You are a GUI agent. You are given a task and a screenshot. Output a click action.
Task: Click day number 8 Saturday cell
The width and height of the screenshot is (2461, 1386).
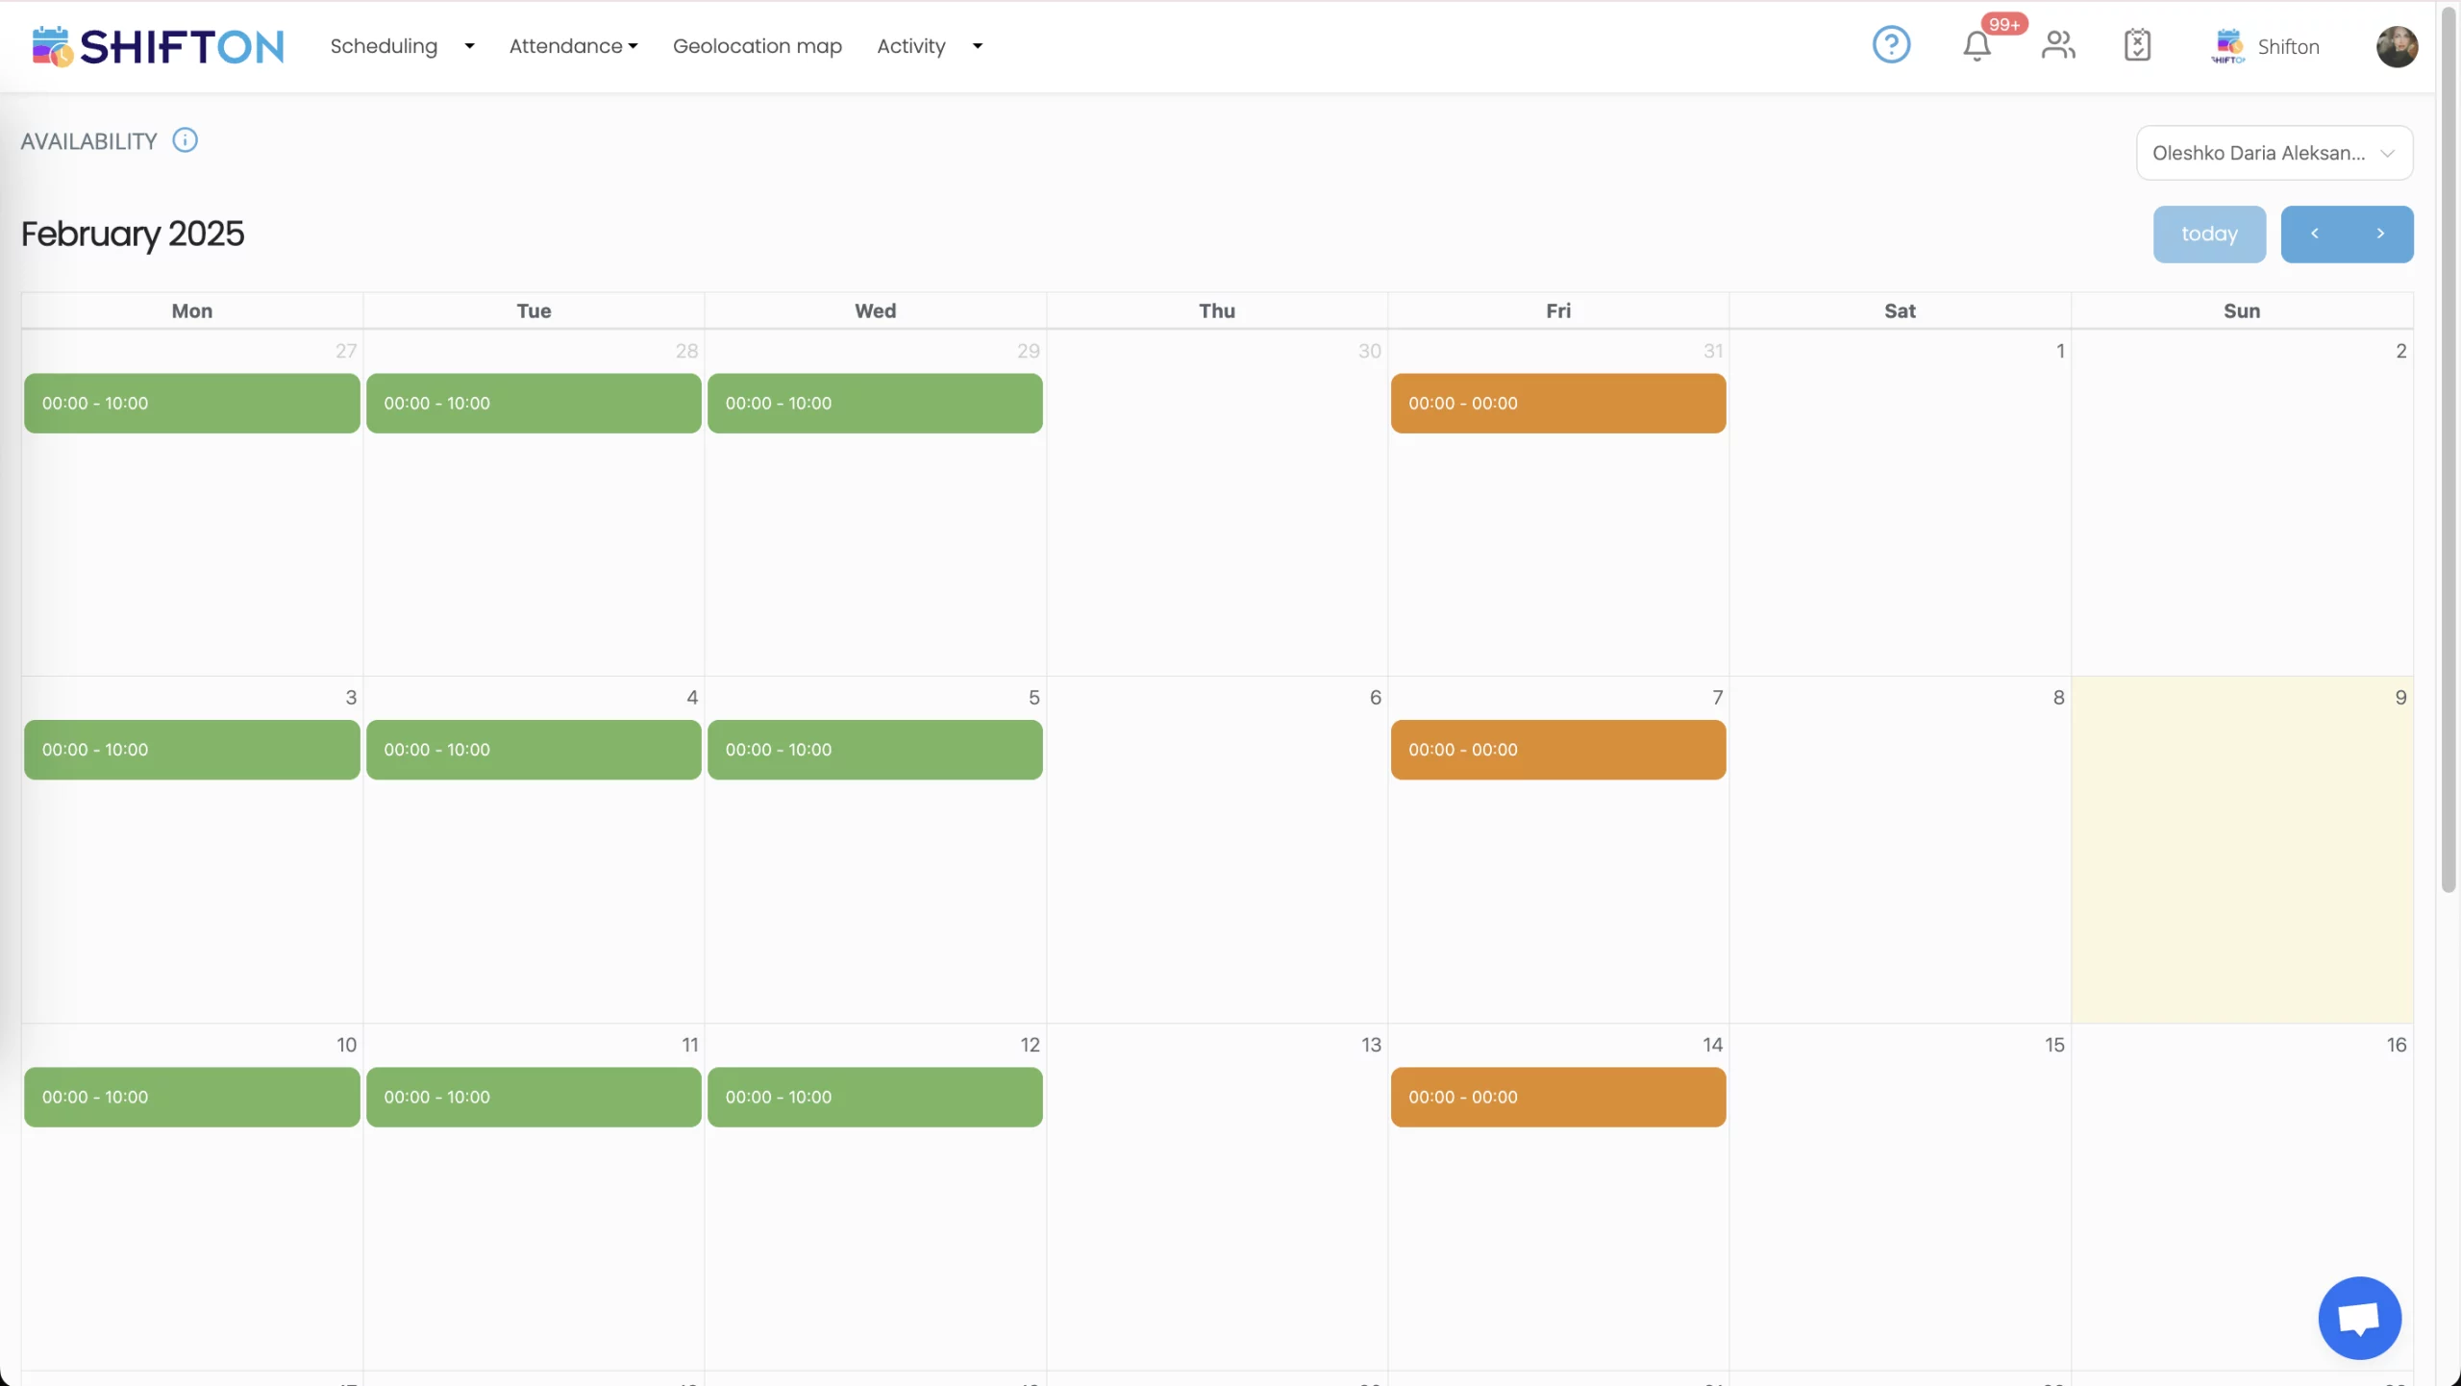tap(1900, 850)
